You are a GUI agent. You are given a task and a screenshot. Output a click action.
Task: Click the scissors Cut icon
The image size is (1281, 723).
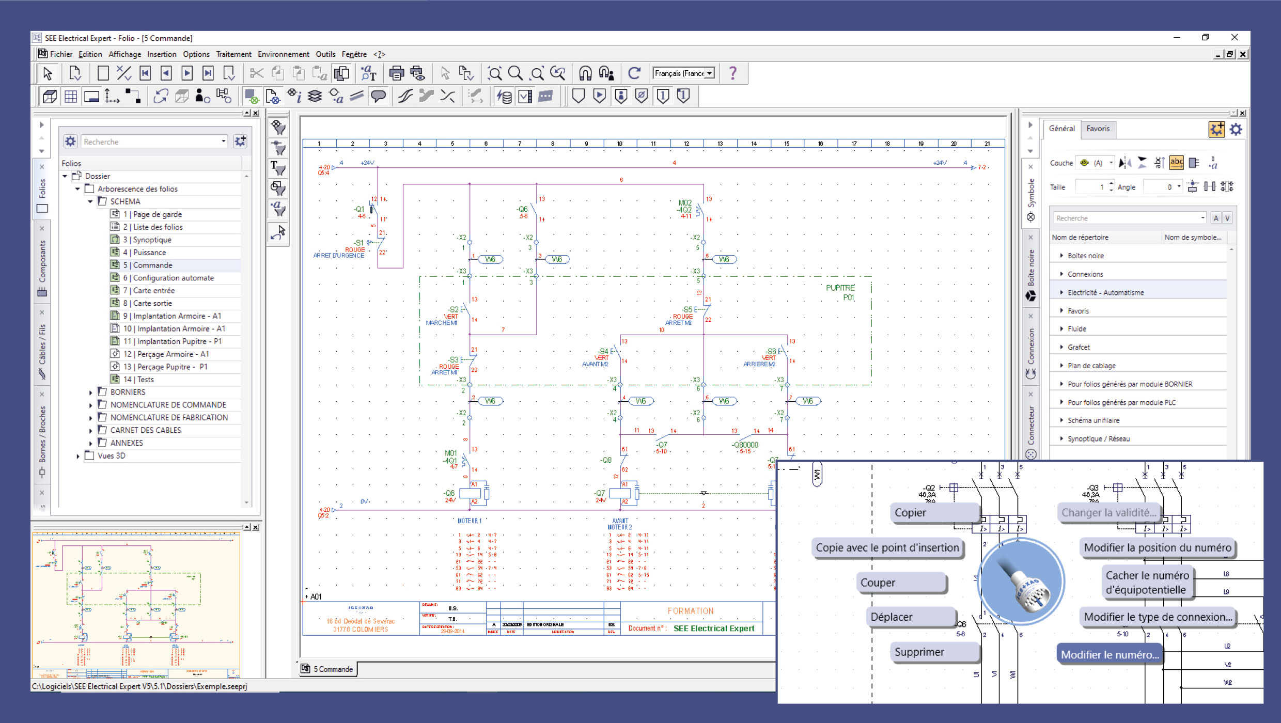256,73
